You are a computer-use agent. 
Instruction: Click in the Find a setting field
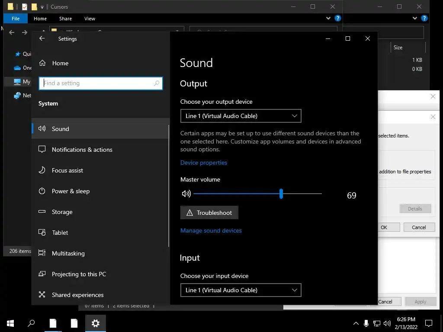pos(100,83)
